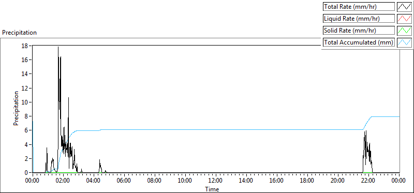Click the small black rate bump near 04:30

click(100, 166)
